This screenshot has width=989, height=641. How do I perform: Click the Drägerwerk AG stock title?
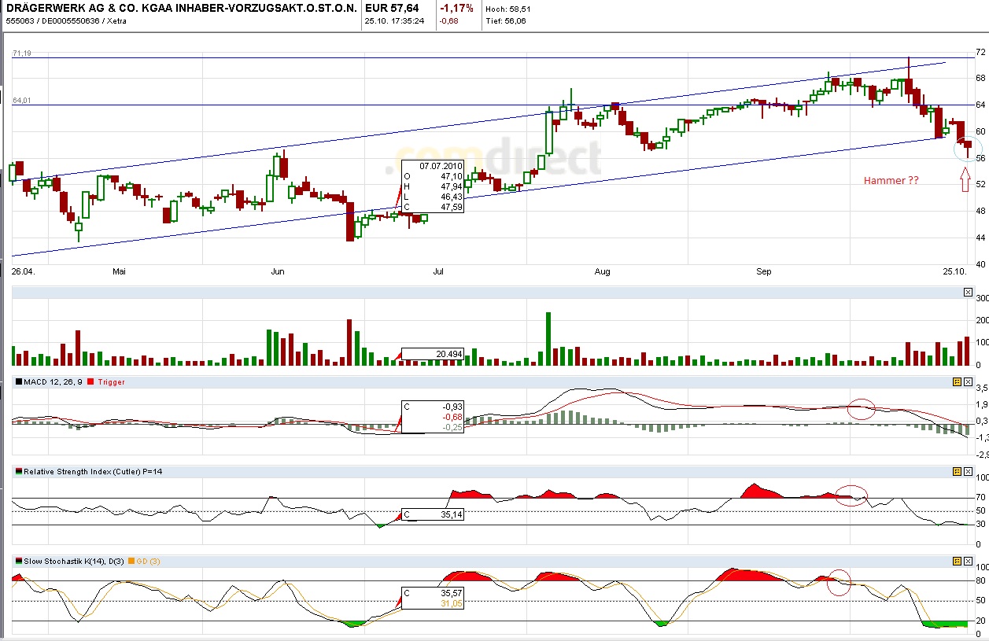click(181, 8)
